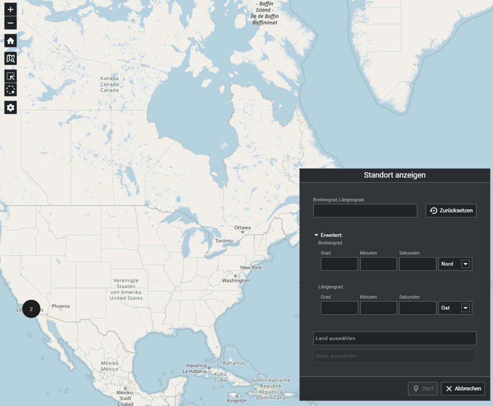Activate the lasso selection tool
This screenshot has height=406, width=493.
click(10, 90)
